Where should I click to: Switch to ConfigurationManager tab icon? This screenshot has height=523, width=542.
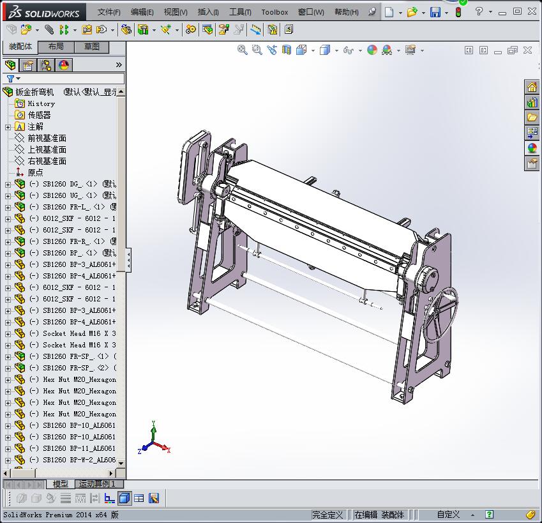click(x=46, y=65)
